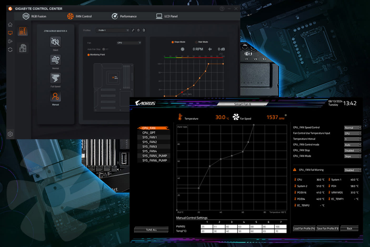This screenshot has width=370, height=247.
Task: Select the Normal fan mode
Action: tap(55, 60)
